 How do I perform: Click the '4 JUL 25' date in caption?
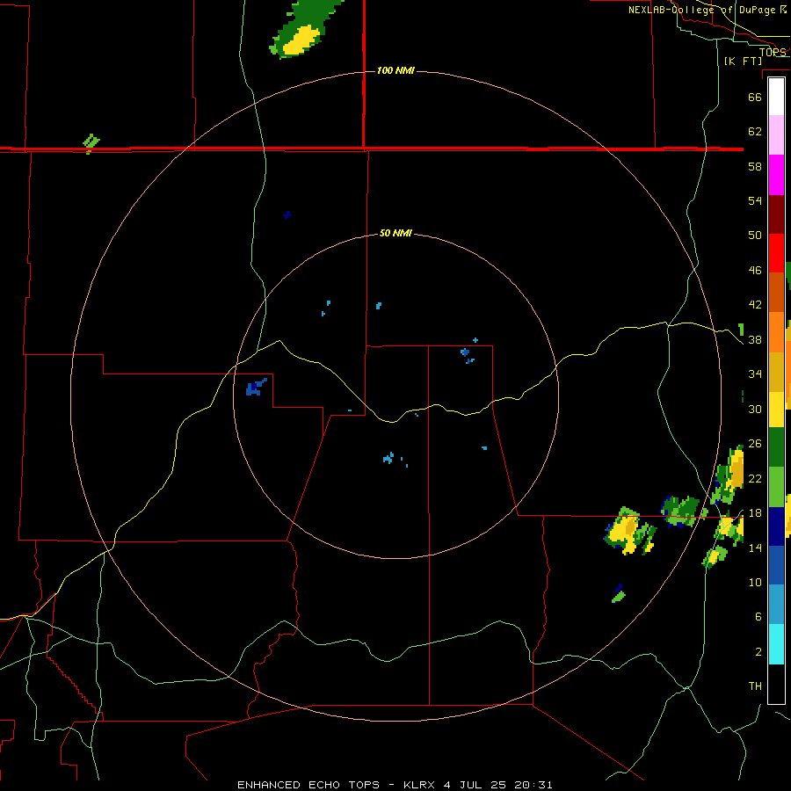point(475,785)
